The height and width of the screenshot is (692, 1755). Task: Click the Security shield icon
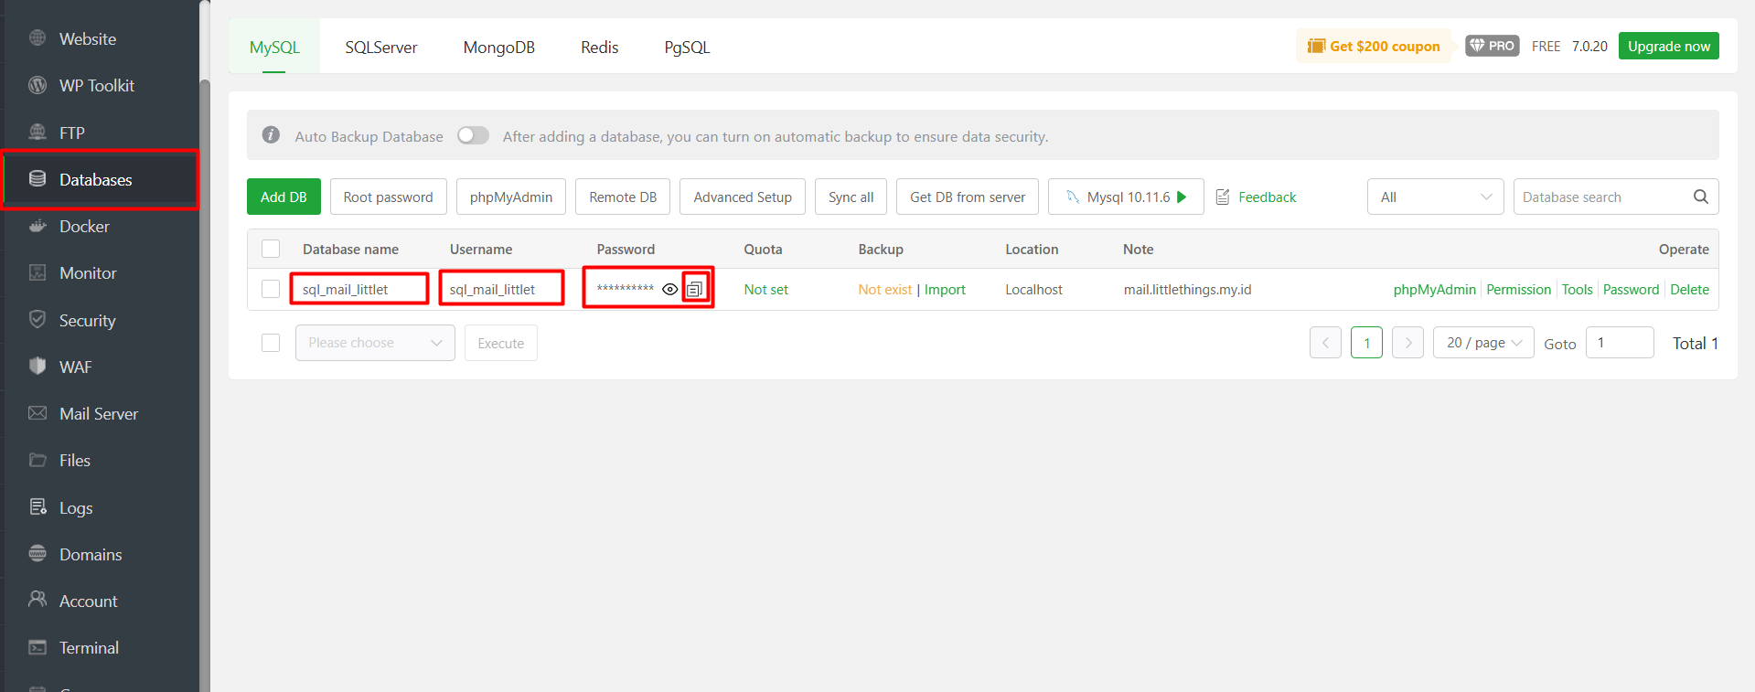pos(37,319)
